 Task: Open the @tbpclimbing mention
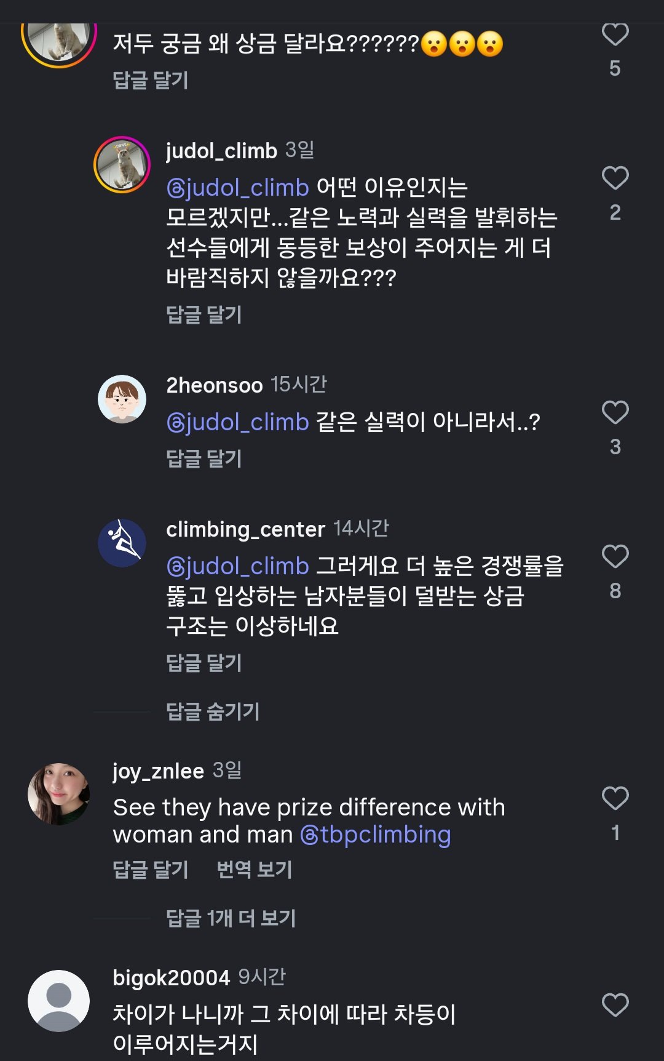pyautogui.click(x=375, y=835)
